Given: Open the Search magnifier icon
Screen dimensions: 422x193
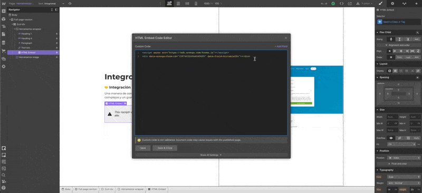Looking at the screenshot, I should [x=4, y=175].
